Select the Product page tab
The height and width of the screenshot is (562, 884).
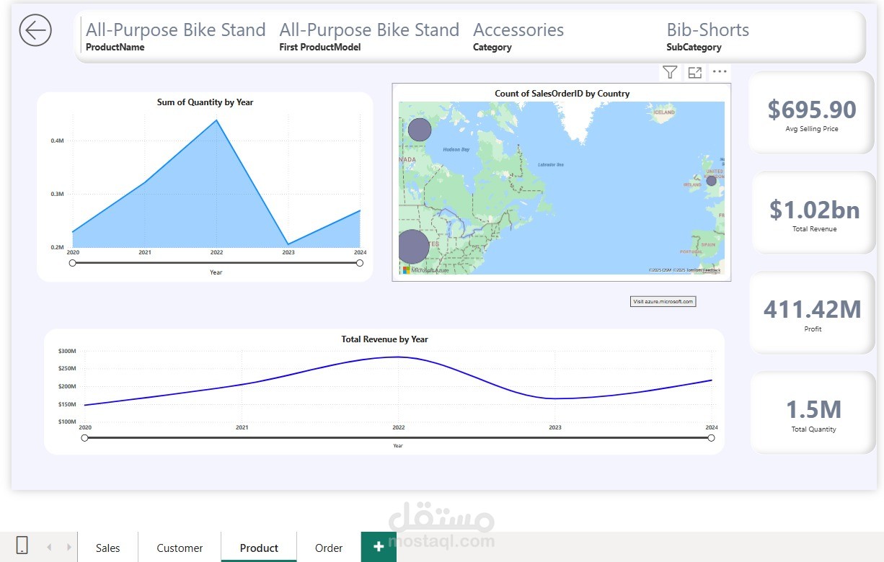point(259,548)
